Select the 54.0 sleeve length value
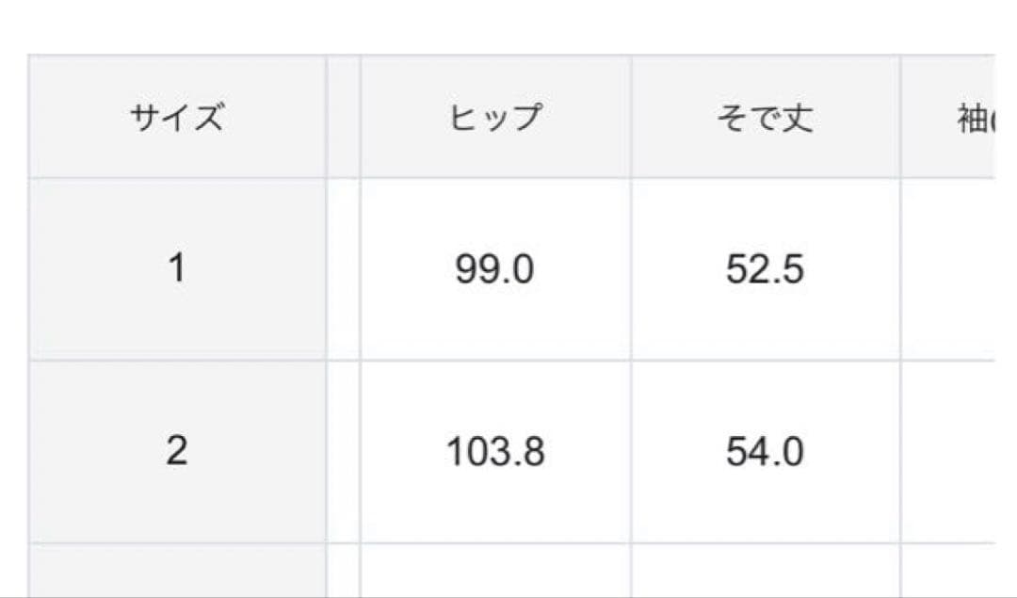The image size is (1017, 598). pyautogui.click(x=765, y=452)
